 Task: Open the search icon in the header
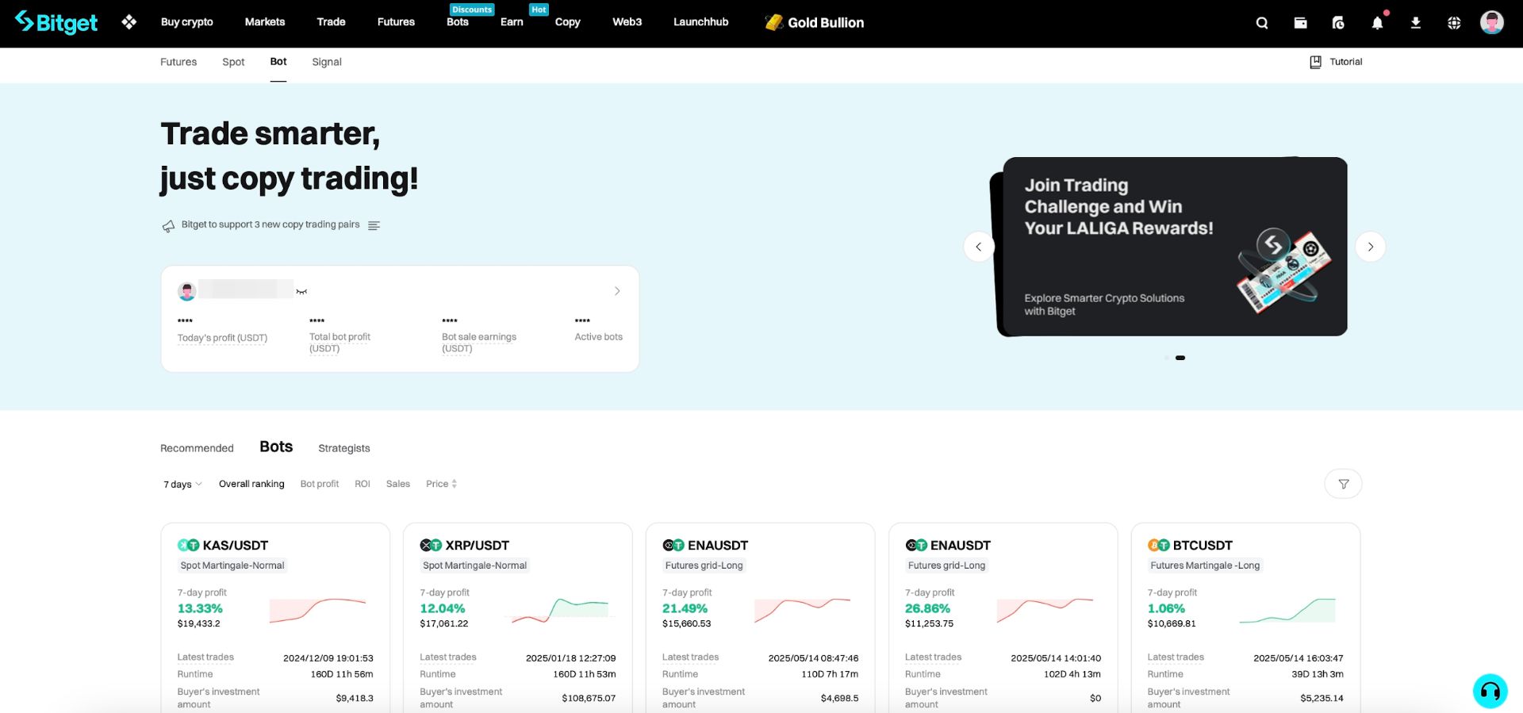[x=1262, y=23]
